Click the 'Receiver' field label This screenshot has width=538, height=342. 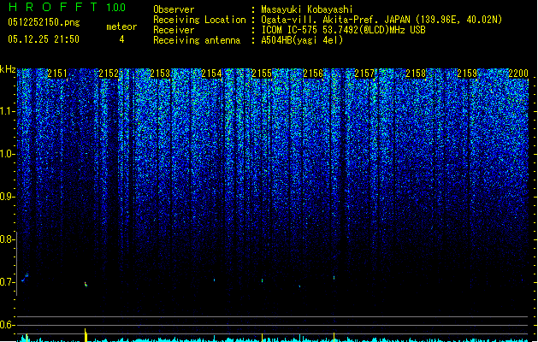[174, 30]
